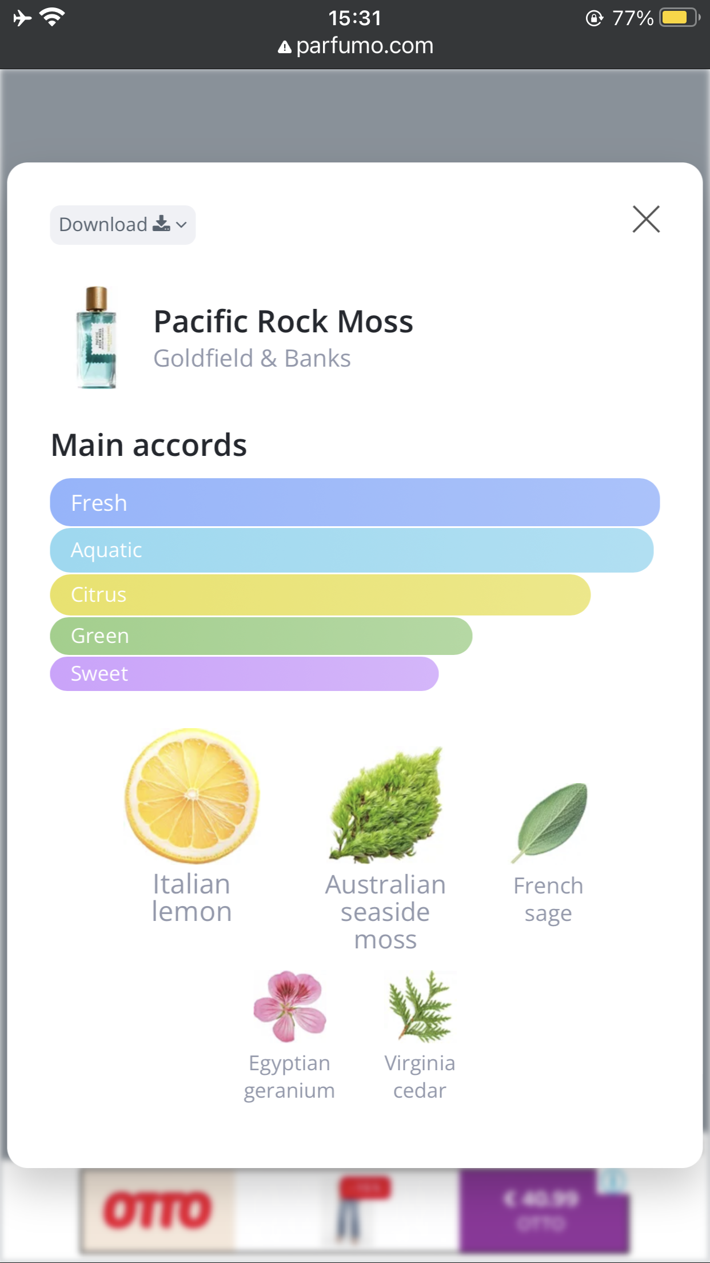Open the Pacific Rock Moss title
This screenshot has width=710, height=1263.
284,321
